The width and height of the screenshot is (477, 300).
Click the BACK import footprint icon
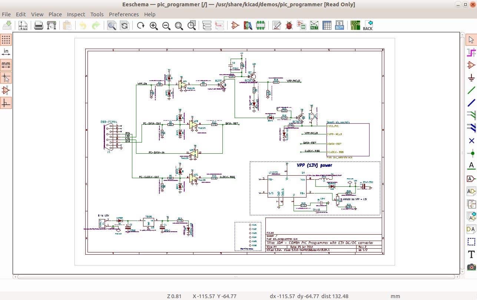[368, 25]
